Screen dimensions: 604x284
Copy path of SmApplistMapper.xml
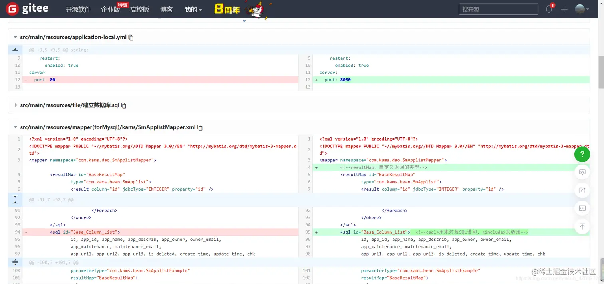pyautogui.click(x=200, y=127)
